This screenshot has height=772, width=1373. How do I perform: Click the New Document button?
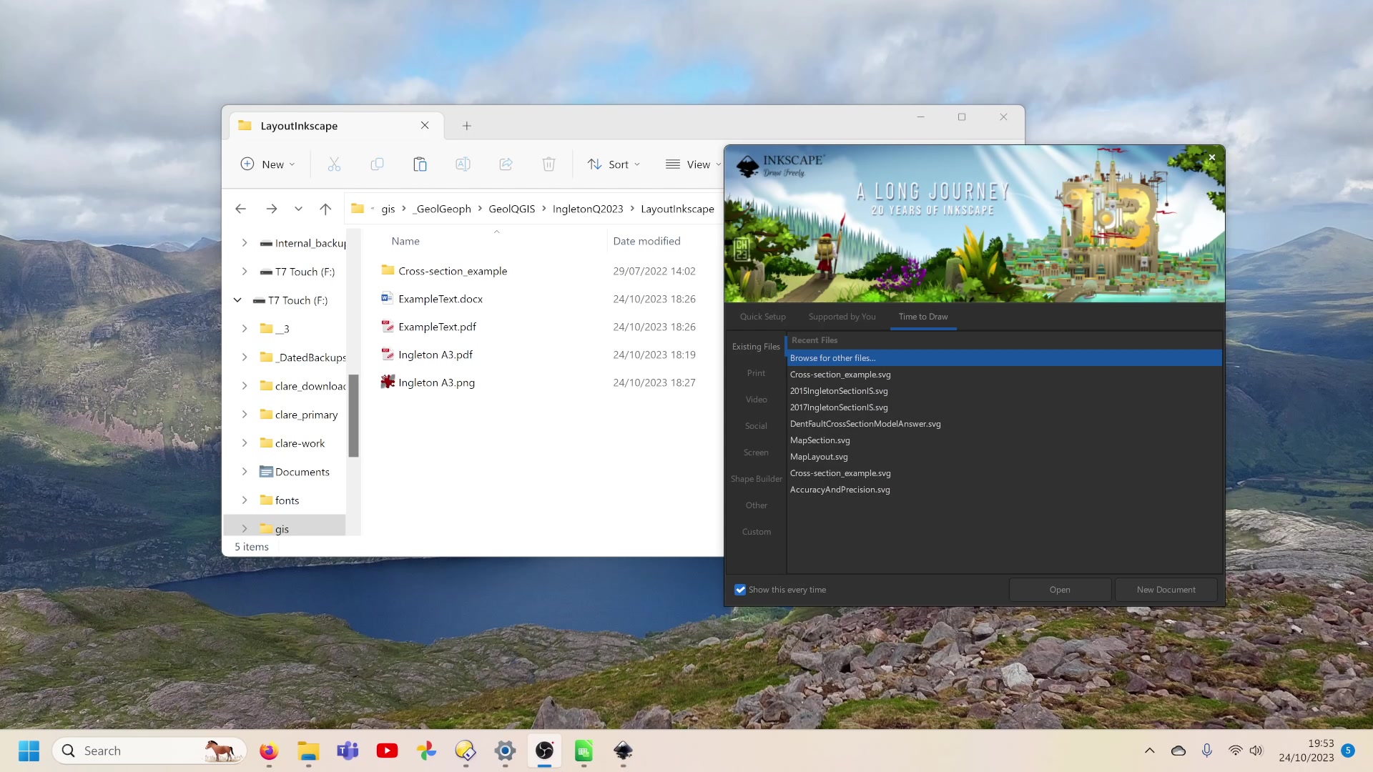coord(1166,590)
